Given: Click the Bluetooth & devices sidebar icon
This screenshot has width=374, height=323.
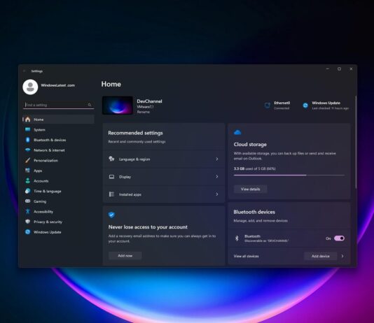Looking at the screenshot, I should [x=28, y=140].
